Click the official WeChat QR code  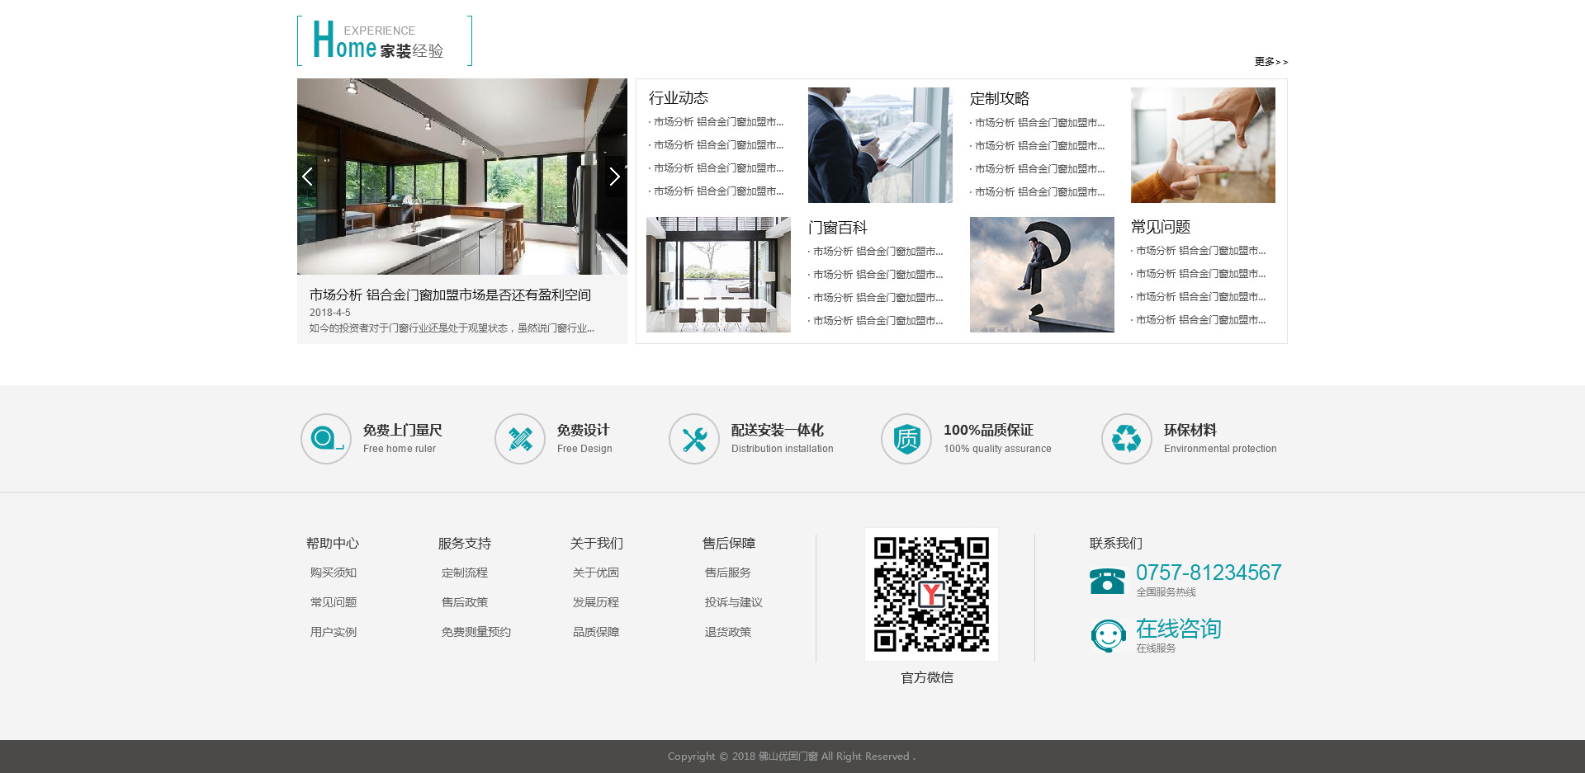[931, 594]
